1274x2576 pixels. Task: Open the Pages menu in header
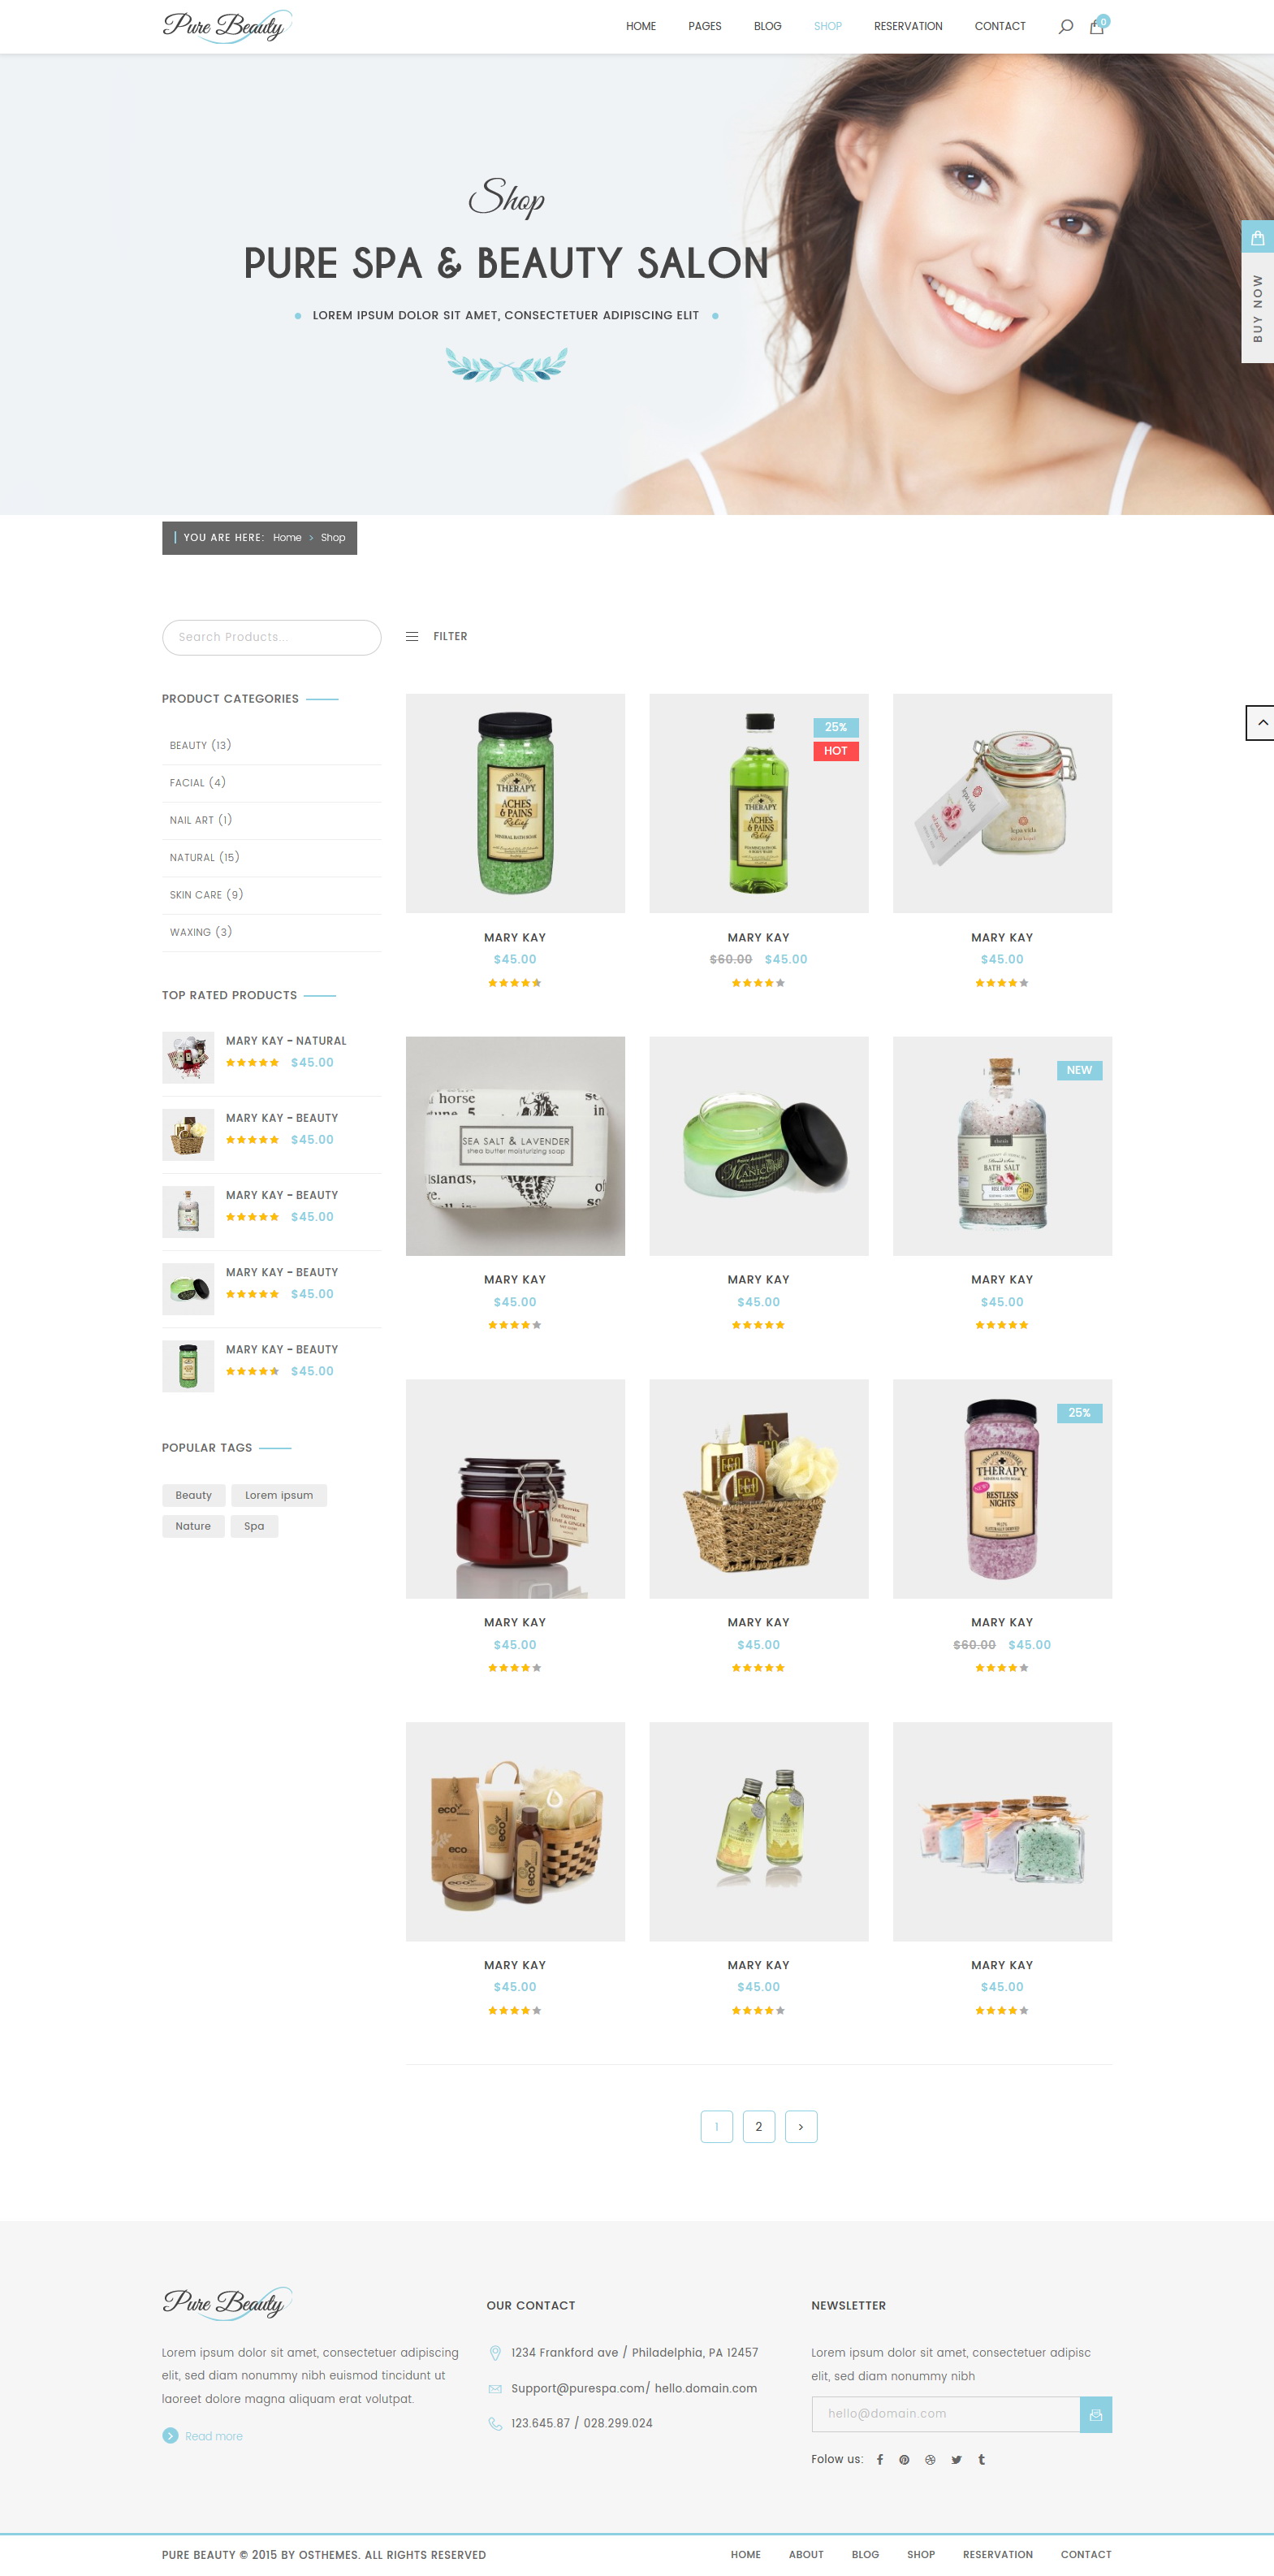coord(705,26)
